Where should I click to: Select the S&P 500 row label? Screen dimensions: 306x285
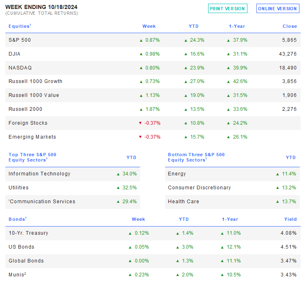pyautogui.click(x=20, y=40)
